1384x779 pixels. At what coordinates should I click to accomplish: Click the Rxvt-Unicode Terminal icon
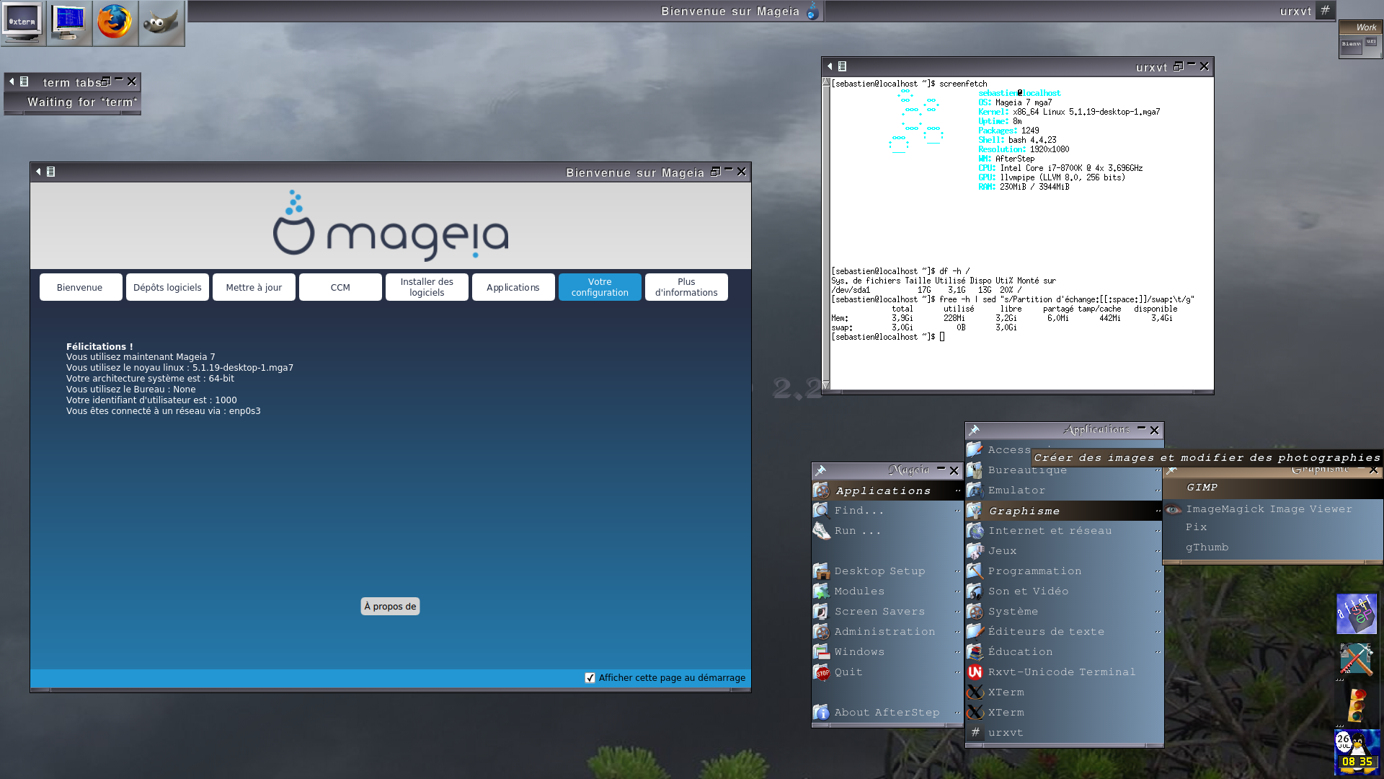coord(975,672)
